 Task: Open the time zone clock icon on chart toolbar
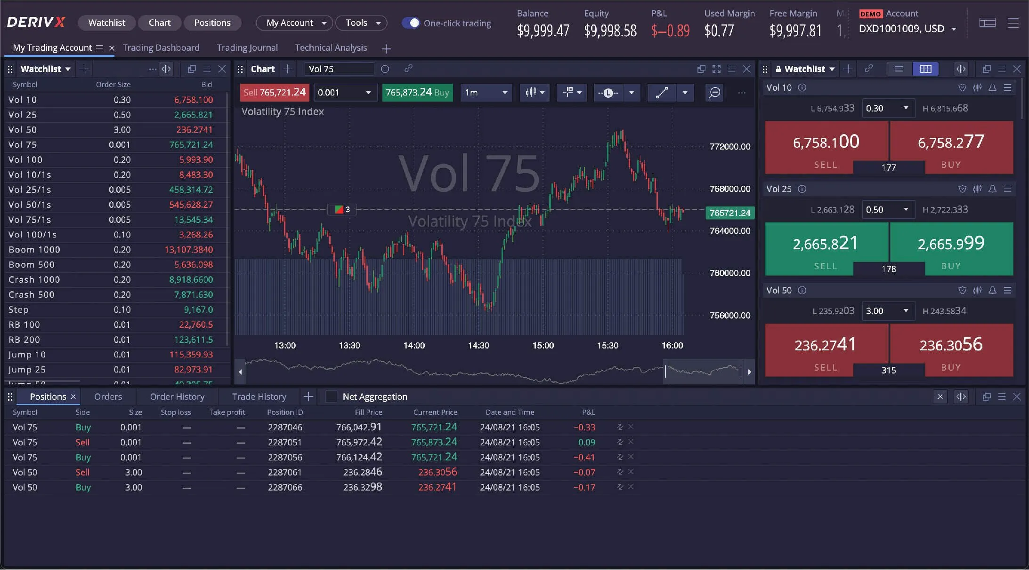(608, 93)
